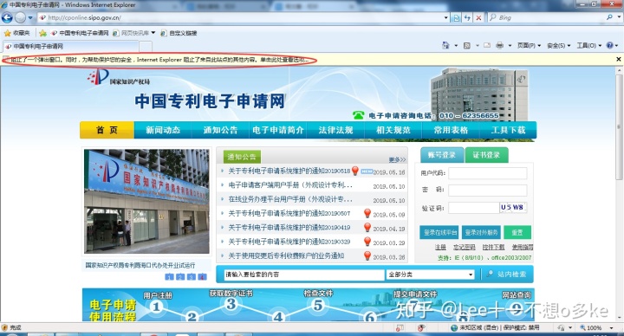Go to 首页 navigation tab
Image resolution: width=624 pixels, height=336 pixels.
pyautogui.click(x=107, y=130)
